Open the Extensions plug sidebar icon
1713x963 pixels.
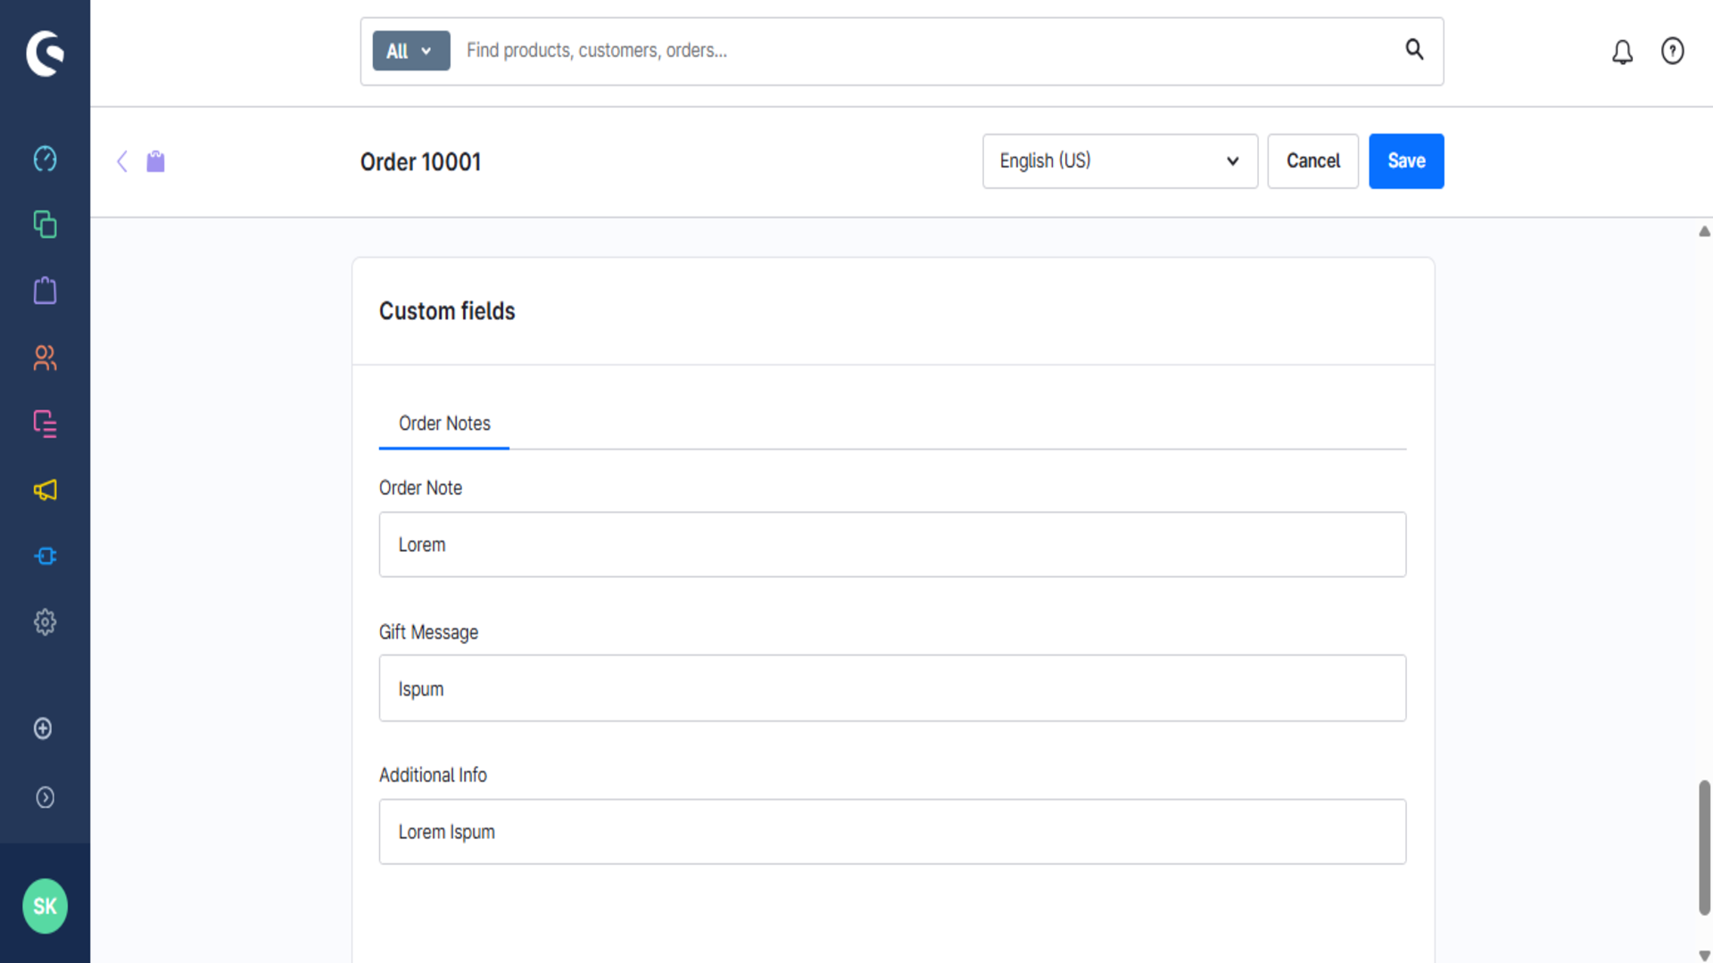coord(45,556)
